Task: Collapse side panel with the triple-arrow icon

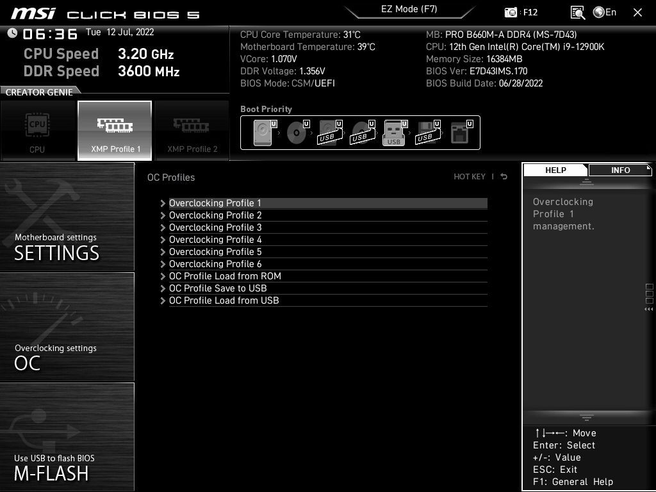Action: (648, 309)
